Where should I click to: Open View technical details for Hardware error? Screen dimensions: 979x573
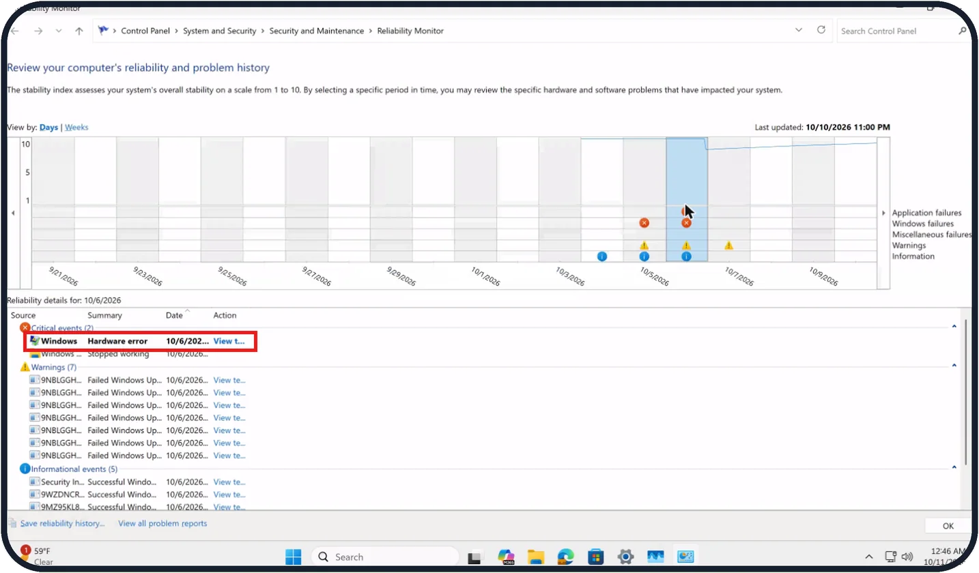pyautogui.click(x=229, y=341)
